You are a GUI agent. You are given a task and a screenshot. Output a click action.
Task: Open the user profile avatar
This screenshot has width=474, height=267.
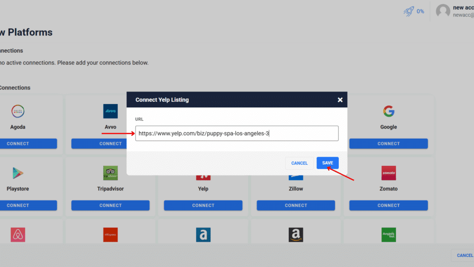(x=443, y=11)
